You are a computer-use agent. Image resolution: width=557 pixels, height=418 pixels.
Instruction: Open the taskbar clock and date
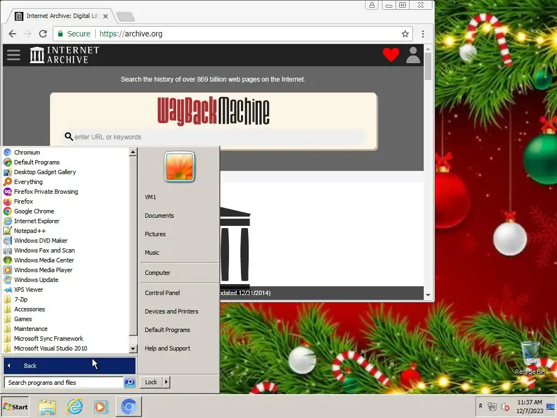pos(529,407)
